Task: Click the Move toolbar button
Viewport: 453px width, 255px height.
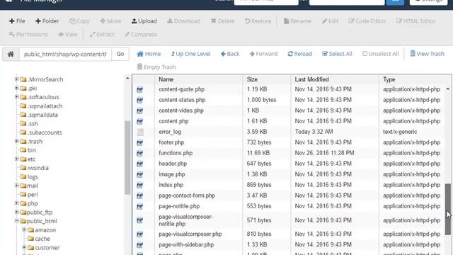Action: pos(110,21)
